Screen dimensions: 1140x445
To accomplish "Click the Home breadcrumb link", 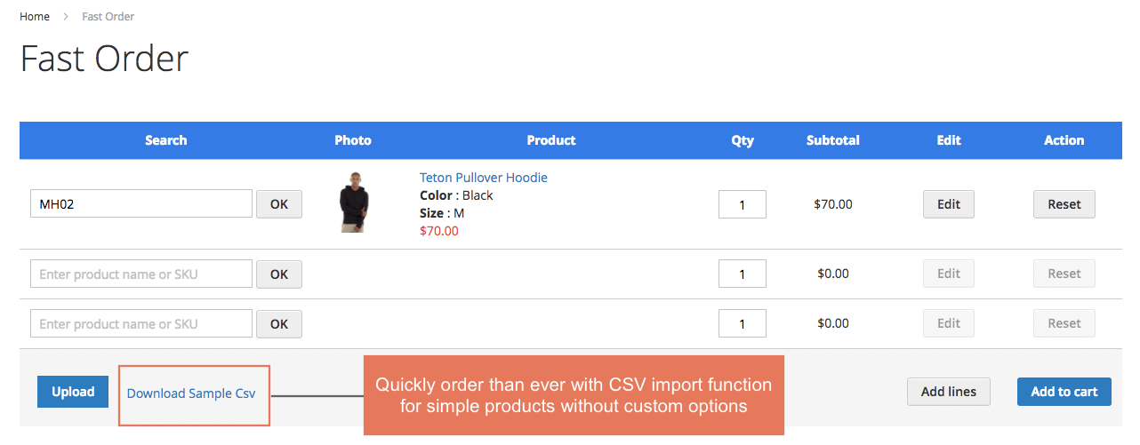I will point(35,16).
